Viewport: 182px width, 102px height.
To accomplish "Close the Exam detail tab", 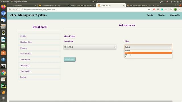I will point(124,5).
